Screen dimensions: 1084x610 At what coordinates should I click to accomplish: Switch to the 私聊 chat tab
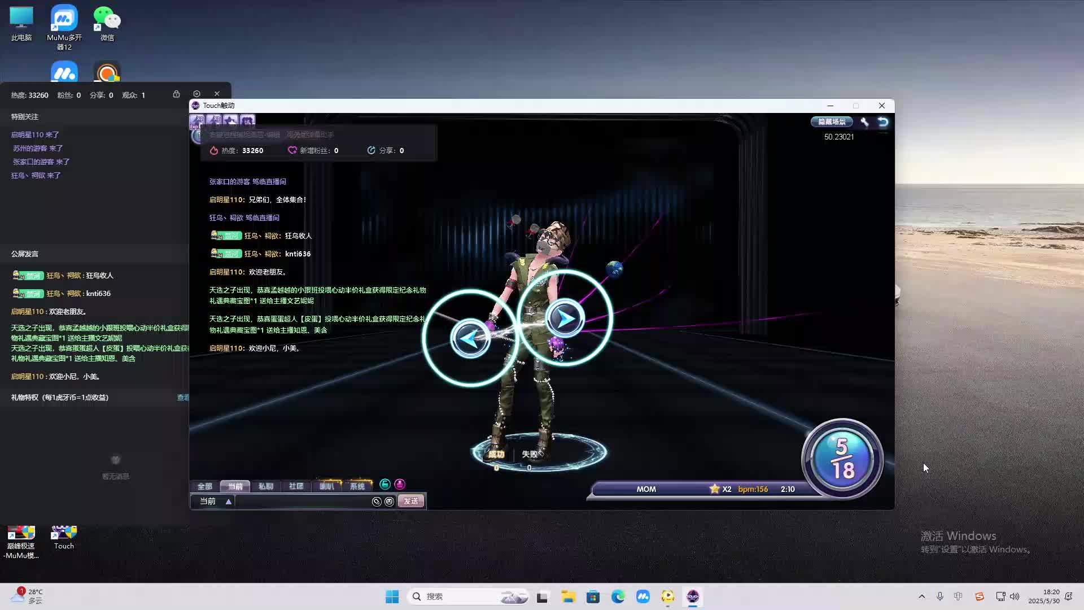pos(266,486)
